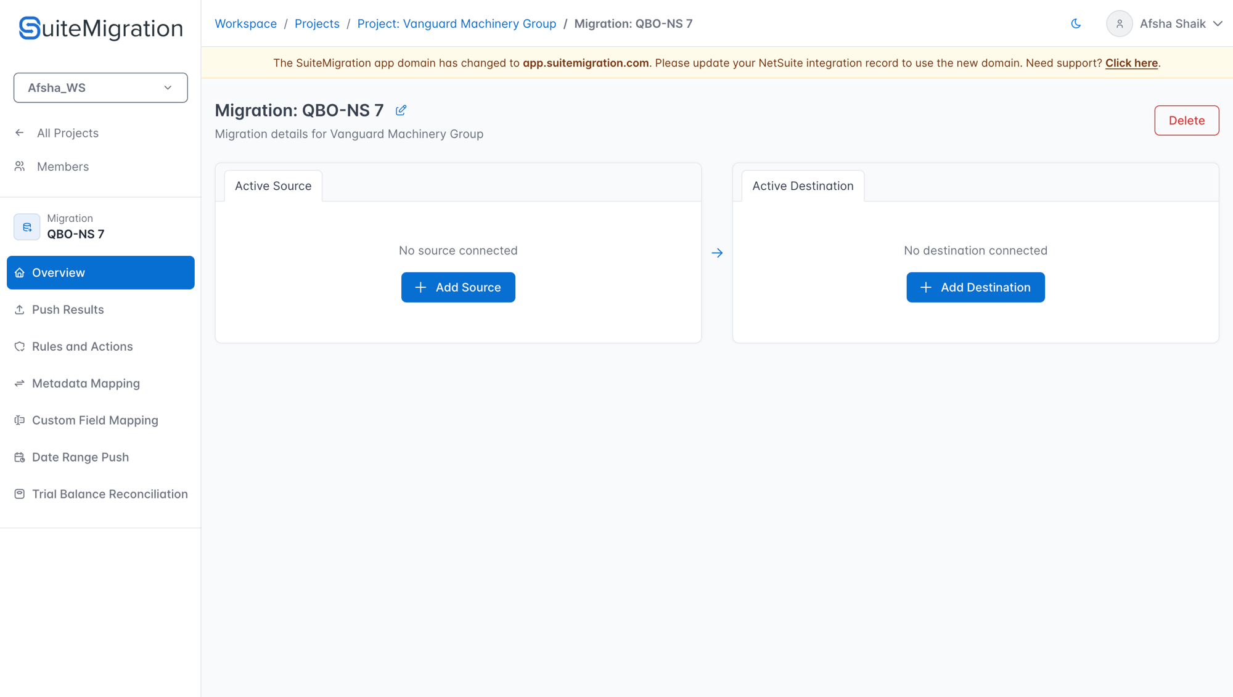Open Rules and Actions

point(82,346)
